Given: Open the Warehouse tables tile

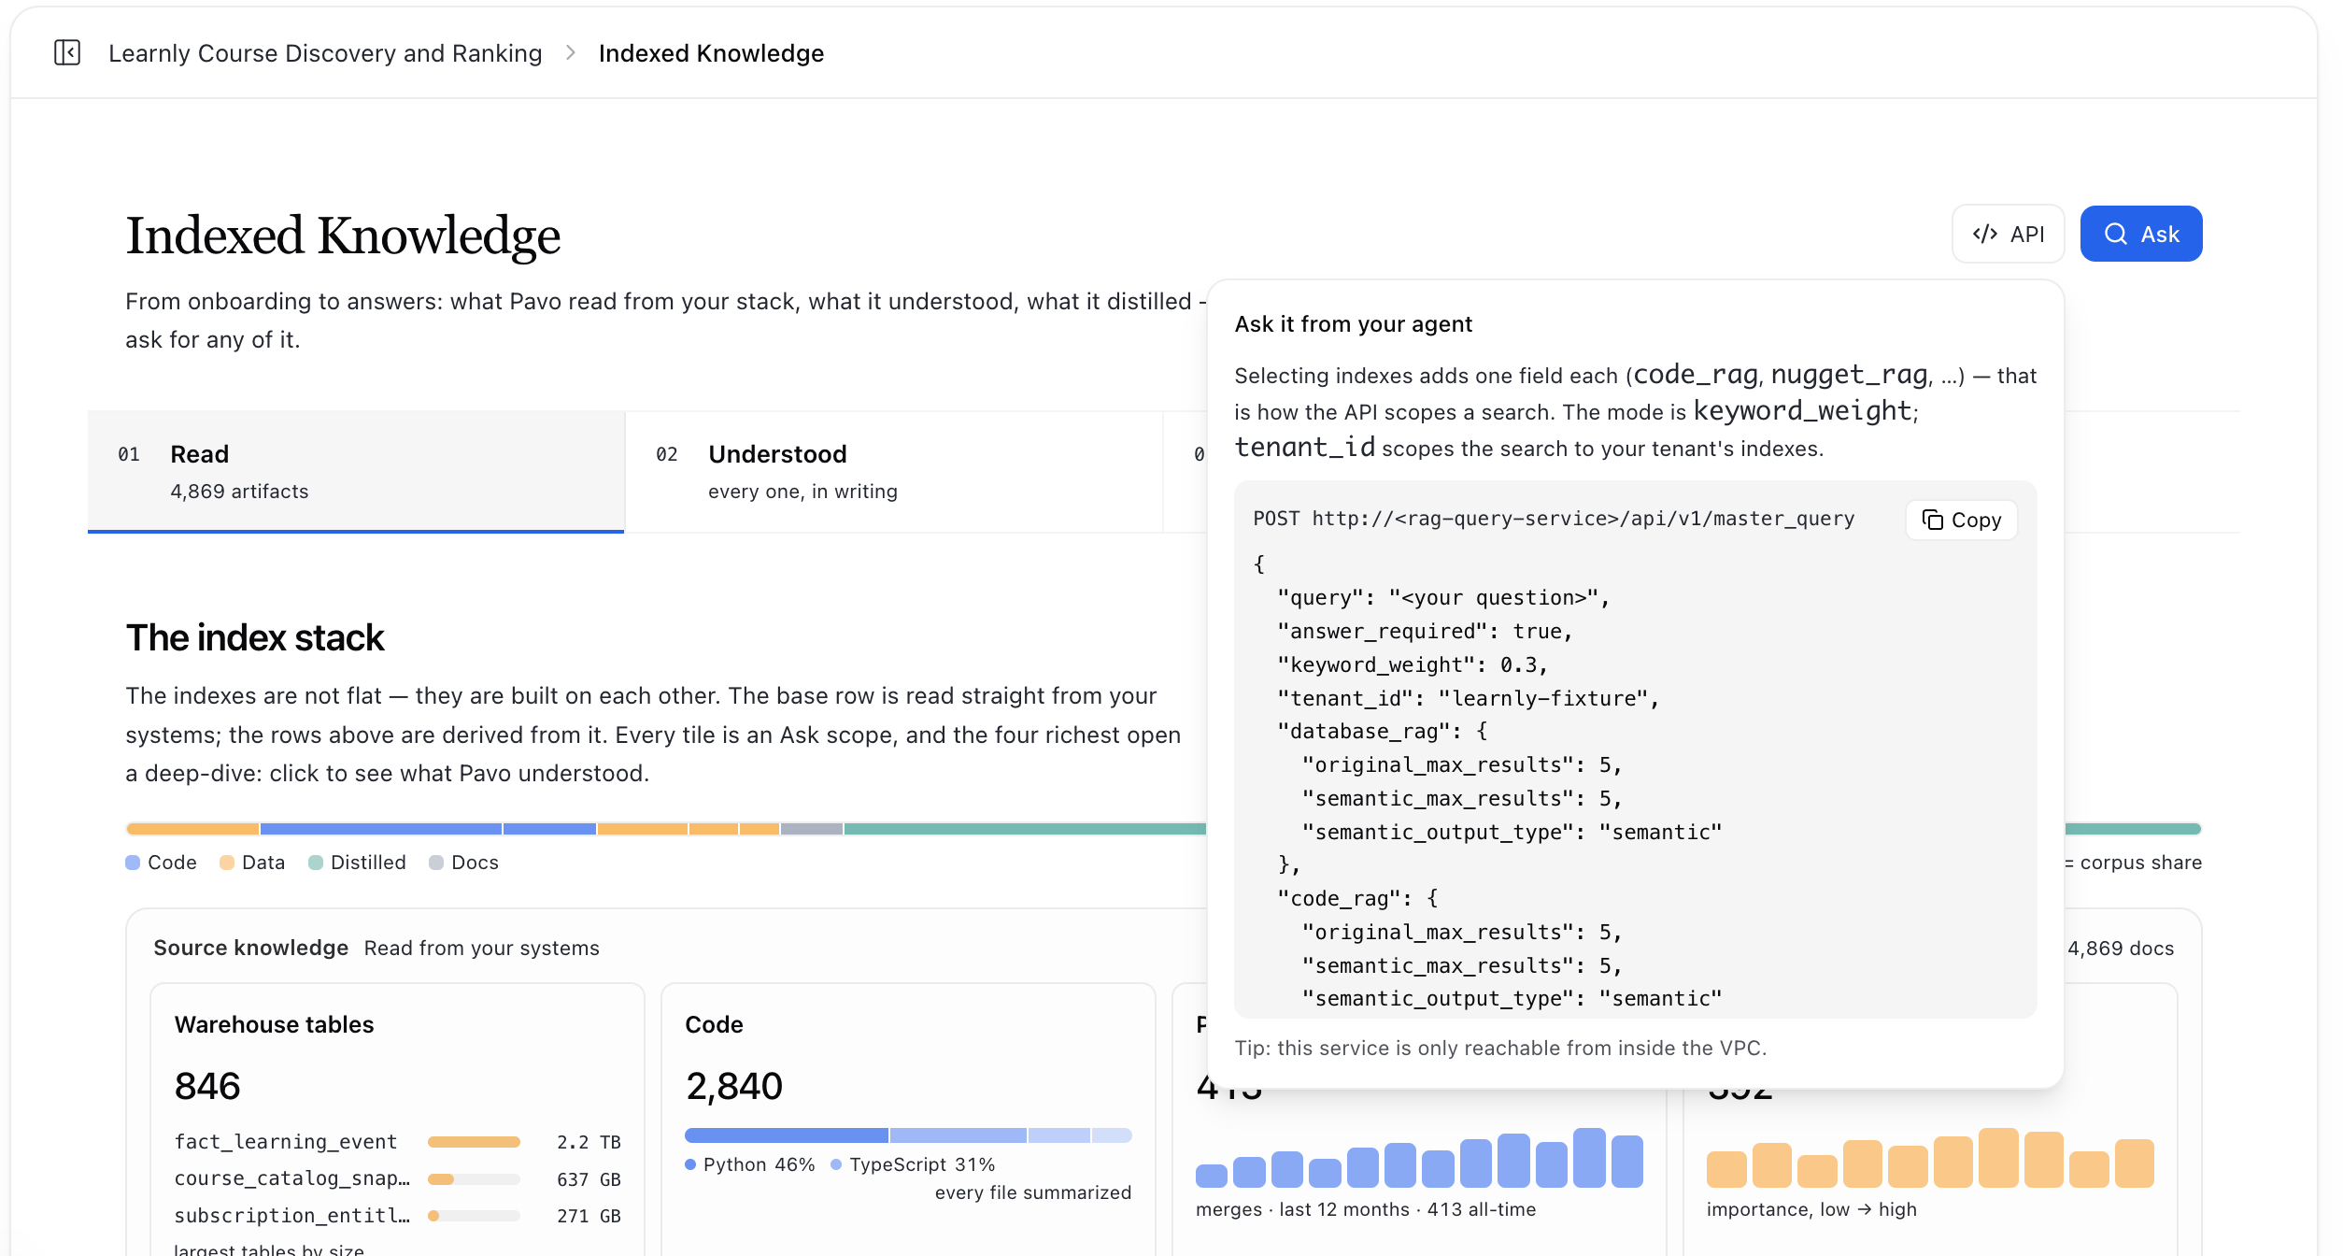Looking at the screenshot, I should coord(397,1119).
